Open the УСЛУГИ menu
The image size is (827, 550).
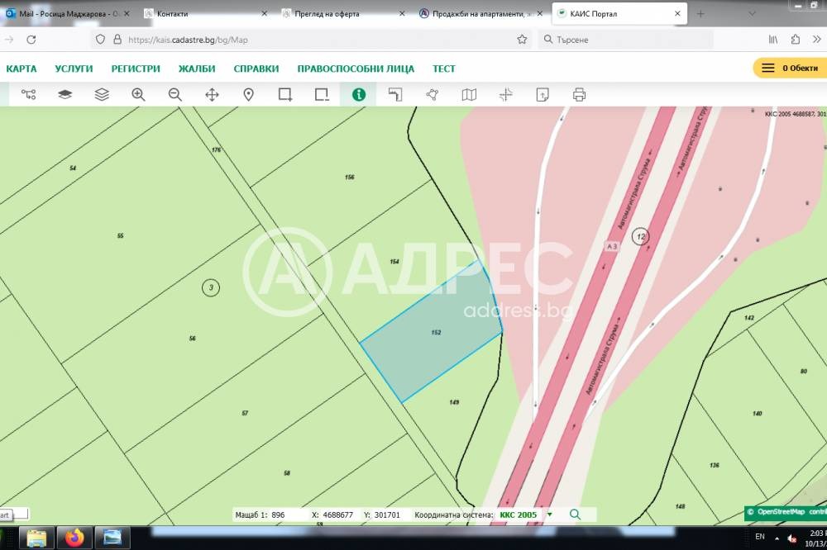[x=74, y=69]
